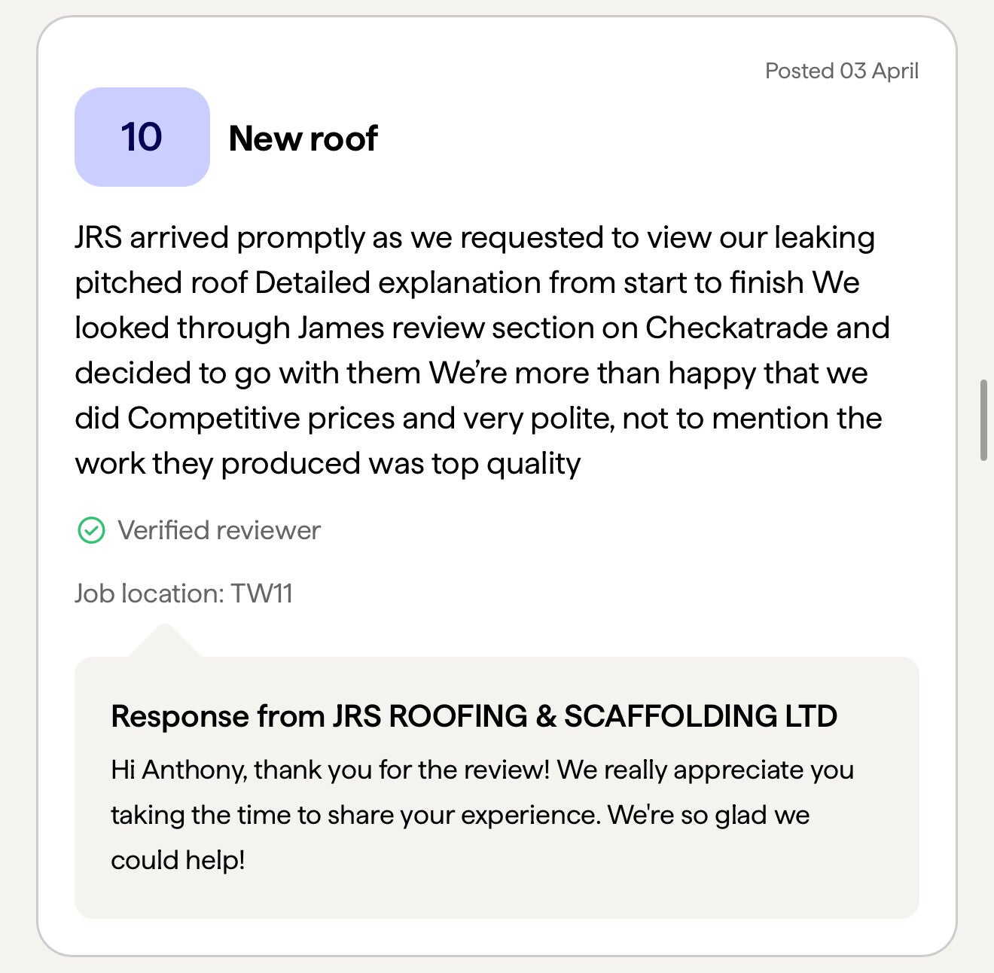Click the speech bubble pointer above the response
This screenshot has height=973, width=994.
pos(165,641)
